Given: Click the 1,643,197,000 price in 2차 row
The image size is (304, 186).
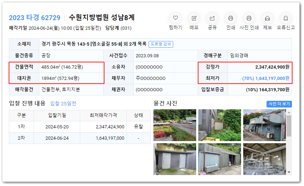Looking at the screenshot, I should coord(110,138).
